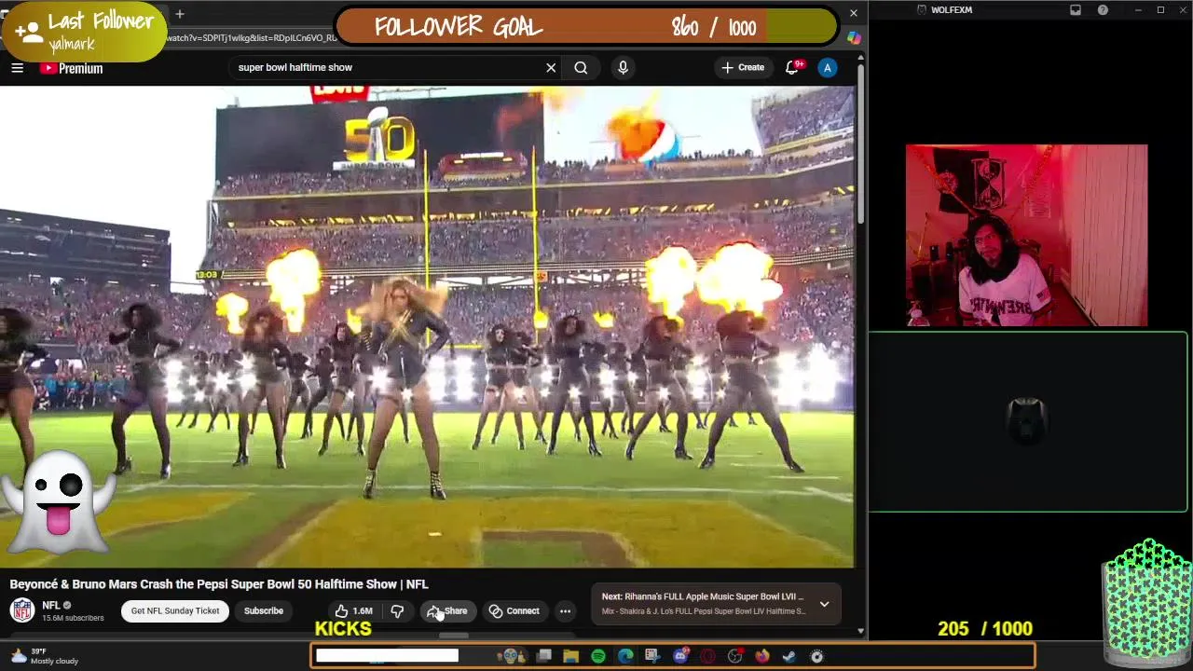Click Get NFL Sunday Ticket button

tap(175, 611)
